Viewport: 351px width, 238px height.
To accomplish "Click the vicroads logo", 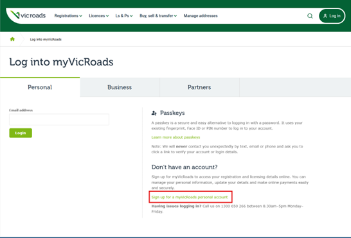I will tap(28, 15).
